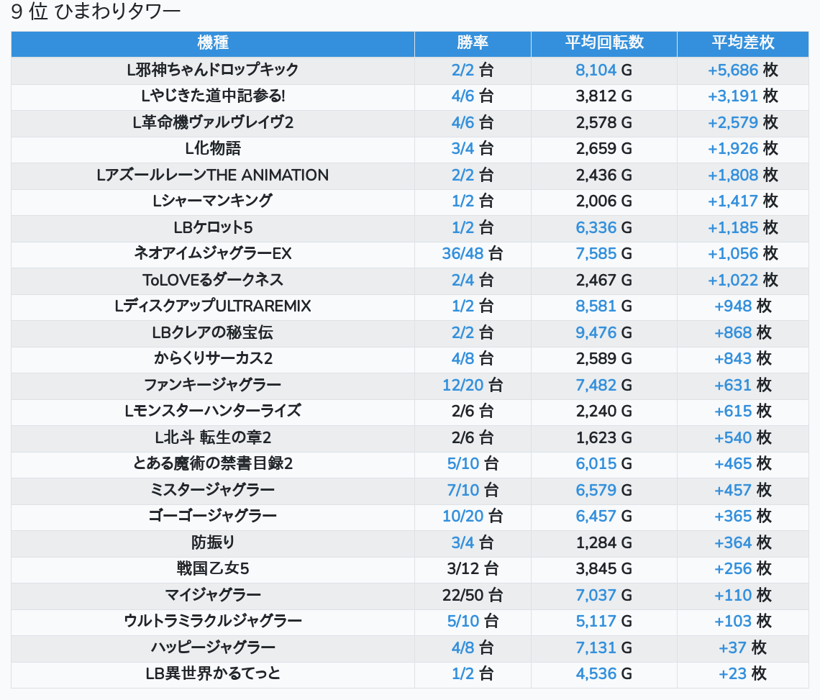This screenshot has width=820, height=700.
Task: Select ミスタージャグラー machine name
Action: coord(213,490)
